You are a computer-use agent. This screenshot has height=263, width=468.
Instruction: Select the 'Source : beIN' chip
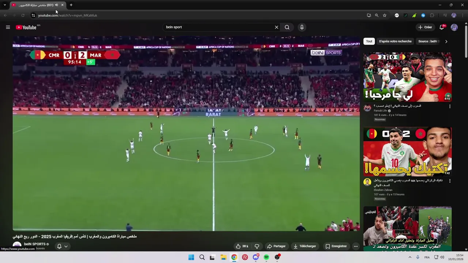coord(429,41)
